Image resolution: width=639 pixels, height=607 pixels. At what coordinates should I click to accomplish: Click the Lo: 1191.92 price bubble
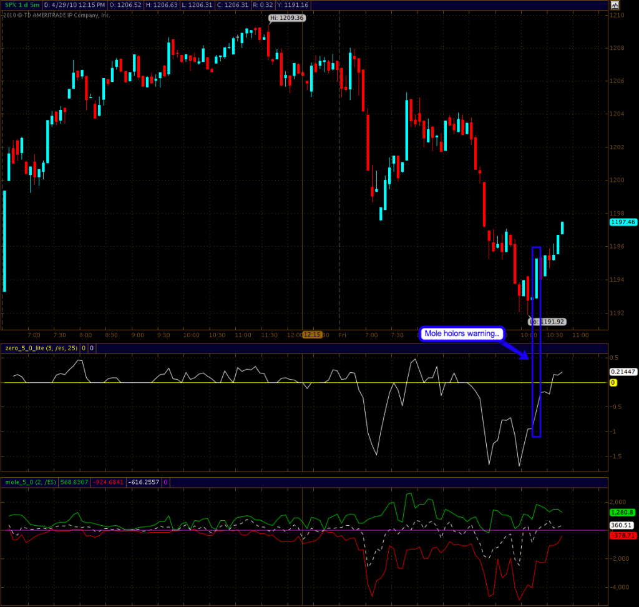point(547,322)
